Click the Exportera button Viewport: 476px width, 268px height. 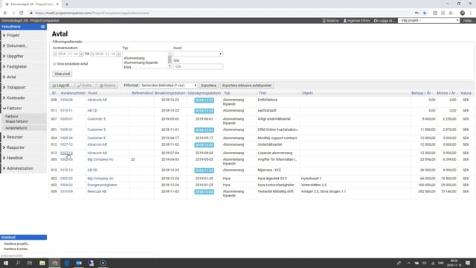[x=208, y=86]
